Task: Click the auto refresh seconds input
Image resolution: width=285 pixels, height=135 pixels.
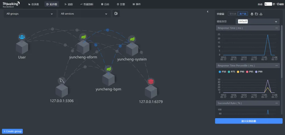Action: coord(268,4)
